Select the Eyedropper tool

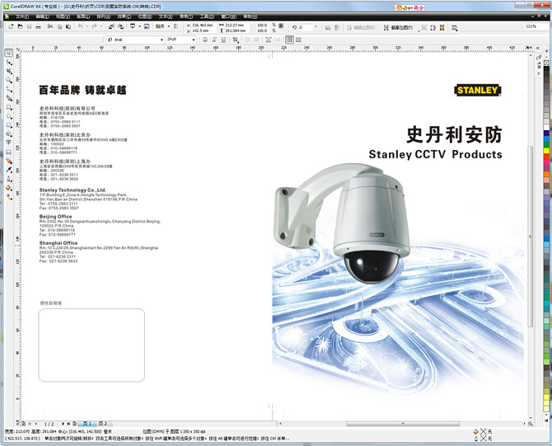point(9,170)
